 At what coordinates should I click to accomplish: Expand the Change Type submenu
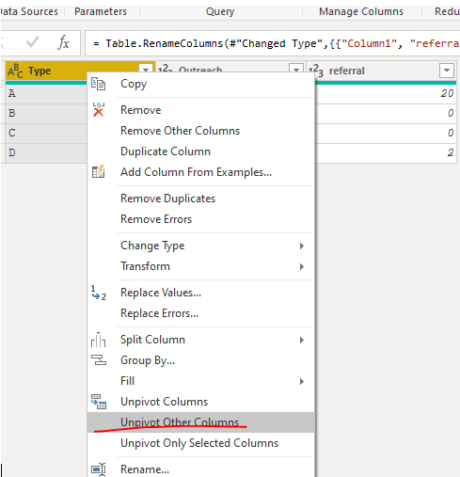click(x=302, y=246)
